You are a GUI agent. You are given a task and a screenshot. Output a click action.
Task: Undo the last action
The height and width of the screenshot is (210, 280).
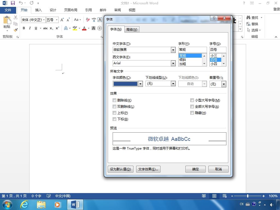point(21,3)
